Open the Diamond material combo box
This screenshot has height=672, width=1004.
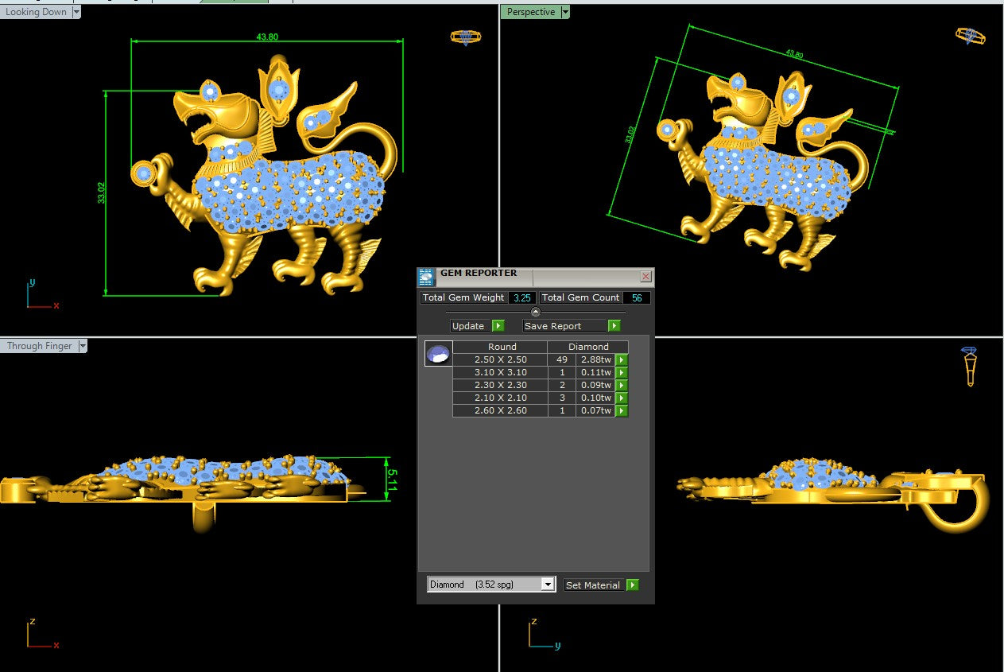pos(490,585)
